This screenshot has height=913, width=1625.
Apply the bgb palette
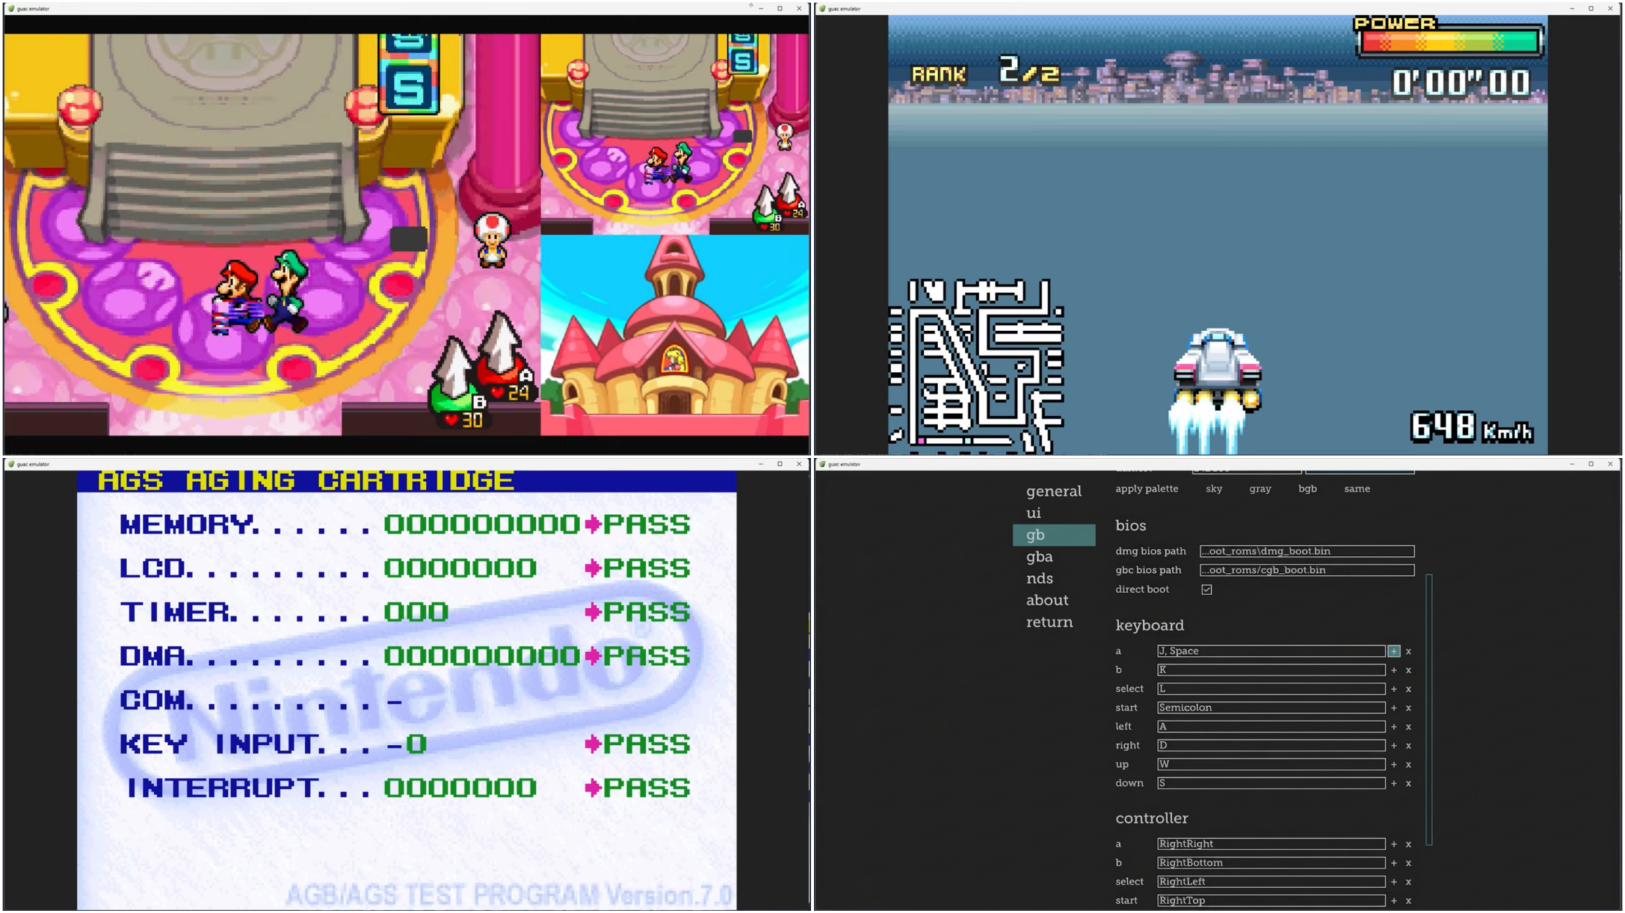[1307, 489]
